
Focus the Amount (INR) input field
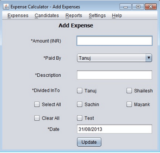[114, 41]
